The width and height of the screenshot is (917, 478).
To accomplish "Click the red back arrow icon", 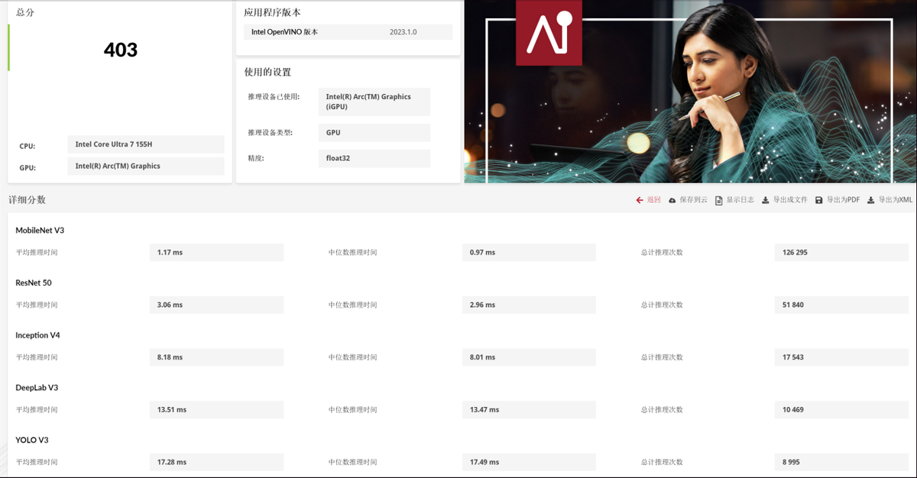I will pyautogui.click(x=640, y=200).
